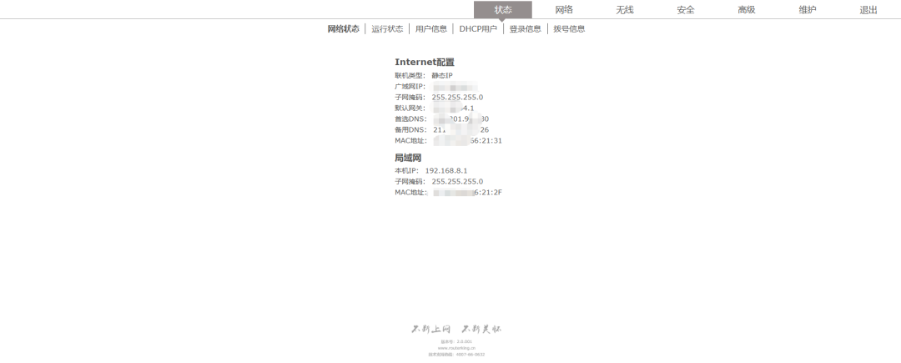Click the Internet配置 section heading
Image resolution: width=901 pixels, height=363 pixels.
[x=424, y=63]
